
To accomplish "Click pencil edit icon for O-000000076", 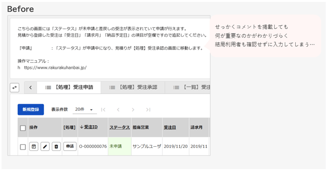I will 45,146.
